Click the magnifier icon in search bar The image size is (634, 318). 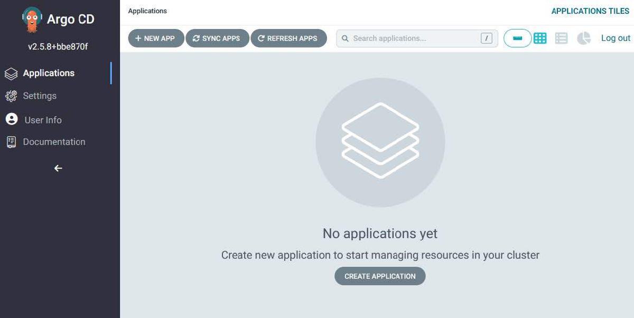[345, 39]
